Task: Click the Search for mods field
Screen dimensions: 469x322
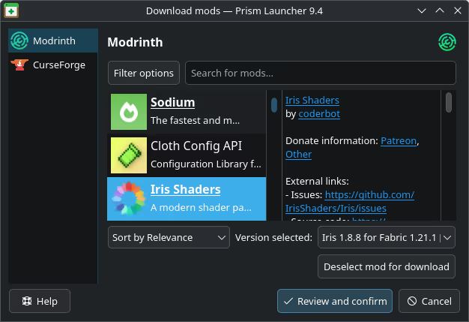Action: 320,74
